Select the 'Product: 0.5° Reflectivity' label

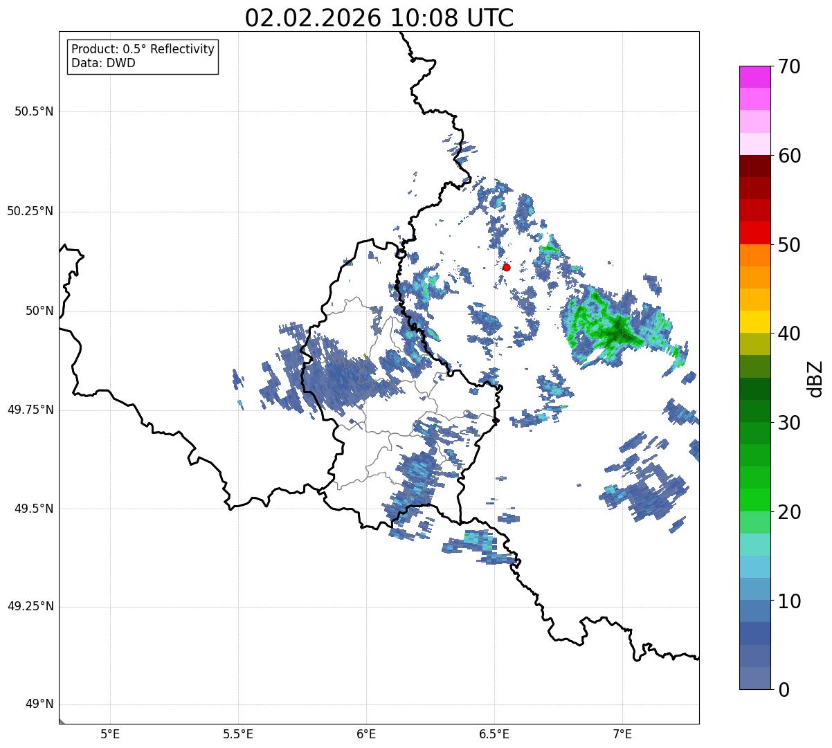pos(143,50)
